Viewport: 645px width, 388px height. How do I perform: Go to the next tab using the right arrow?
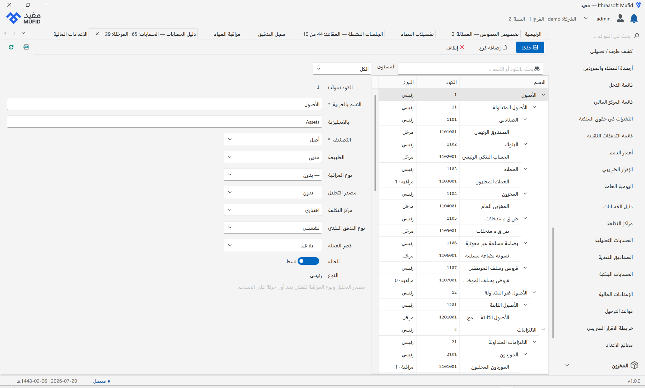[14, 33]
